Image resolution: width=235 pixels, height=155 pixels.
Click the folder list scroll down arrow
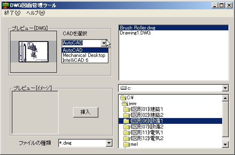click(x=225, y=144)
